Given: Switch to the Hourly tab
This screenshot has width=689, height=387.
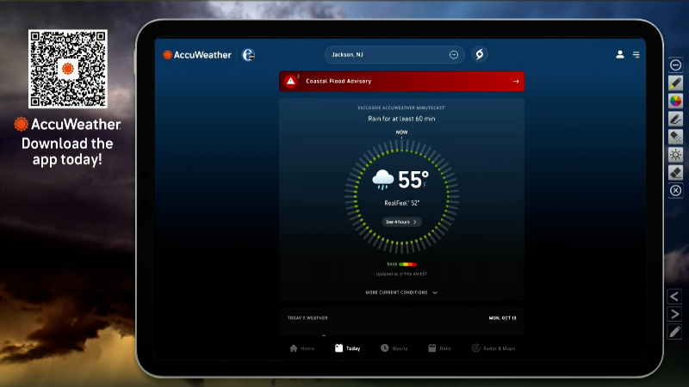Looking at the screenshot, I should 394,348.
